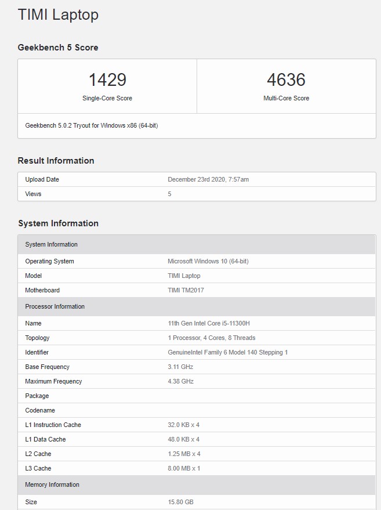Select the 4.38 GHz maximum frequency
This screenshot has width=381, height=510.
[180, 381]
